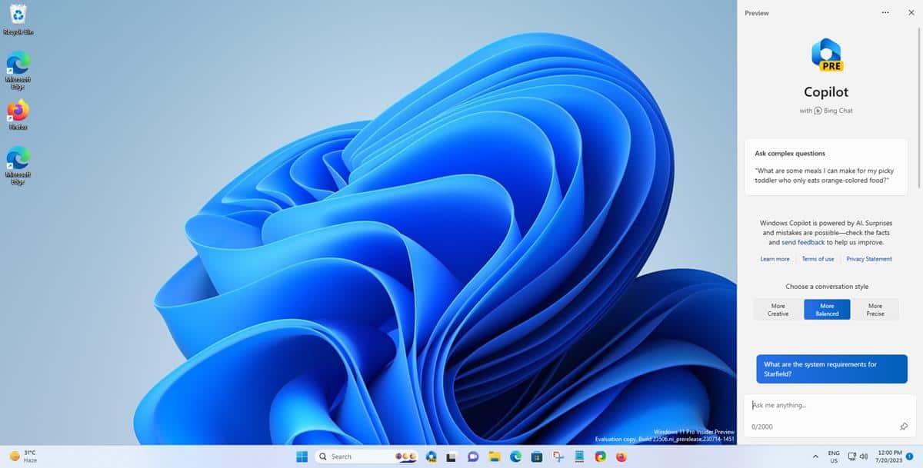Select the More Creative conversation style
The width and height of the screenshot is (923, 468).
point(777,309)
